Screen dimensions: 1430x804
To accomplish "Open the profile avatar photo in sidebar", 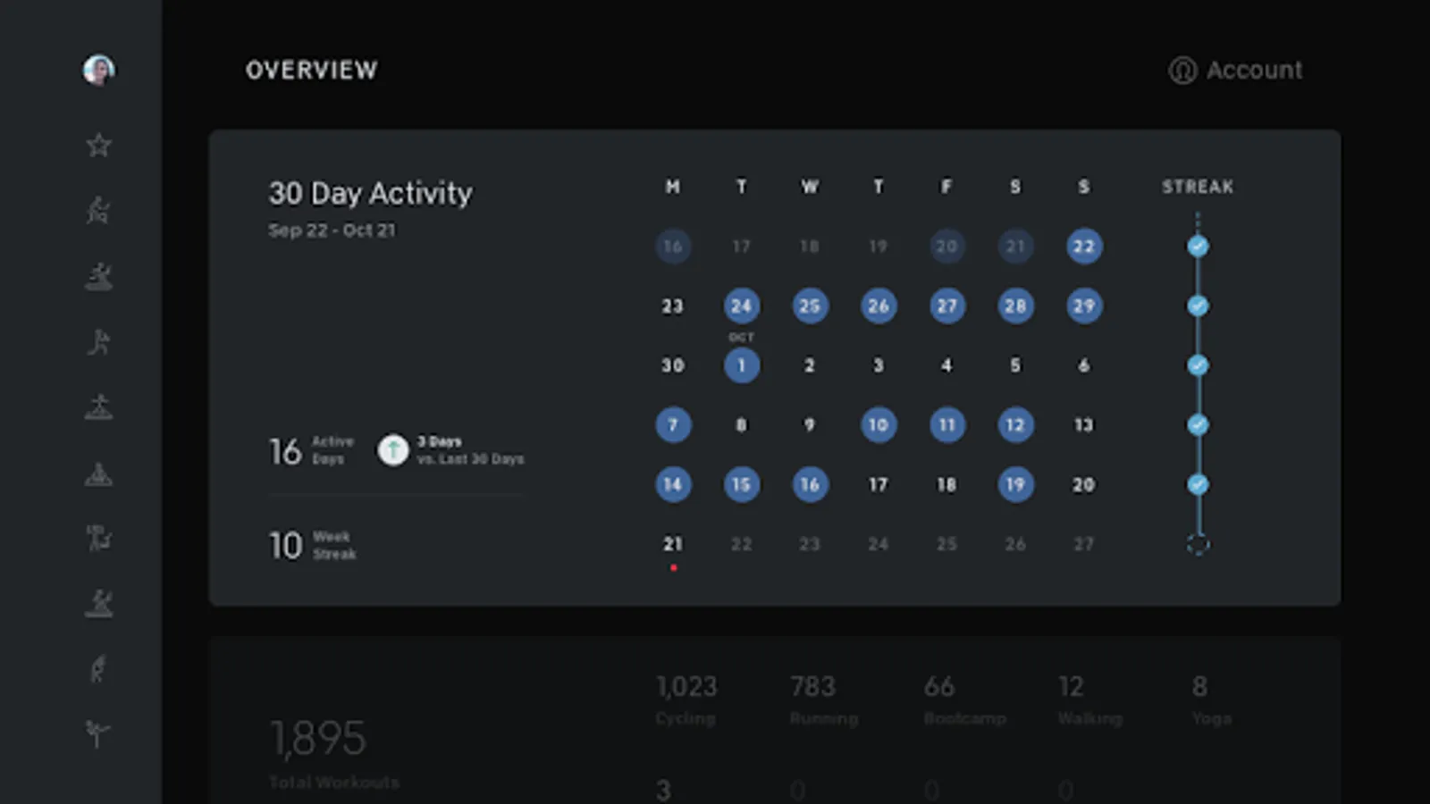I will click(98, 70).
